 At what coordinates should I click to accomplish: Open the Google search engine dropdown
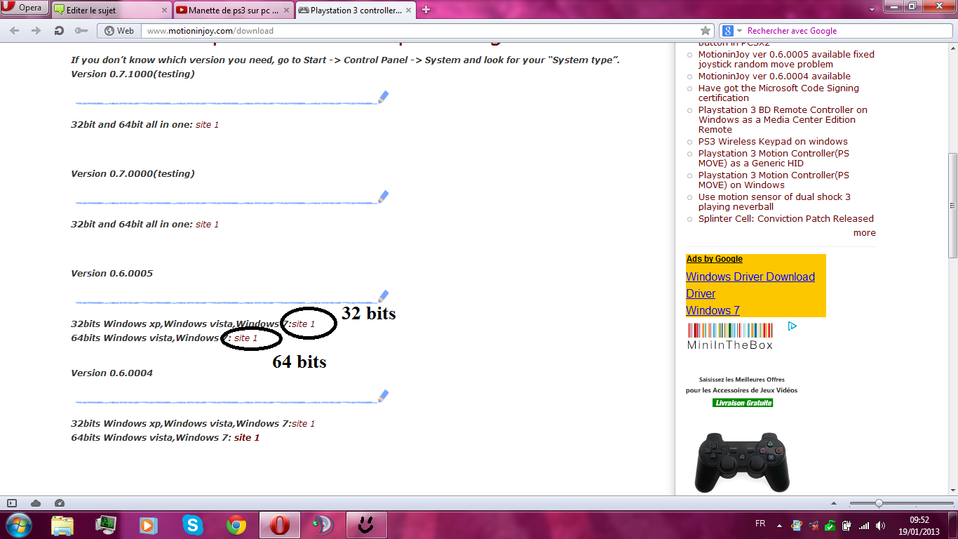click(x=732, y=31)
